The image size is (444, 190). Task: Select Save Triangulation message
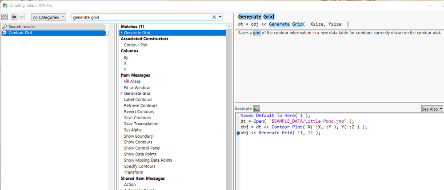(x=141, y=124)
